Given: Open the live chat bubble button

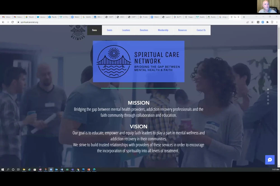Looking at the screenshot, I should (270, 160).
